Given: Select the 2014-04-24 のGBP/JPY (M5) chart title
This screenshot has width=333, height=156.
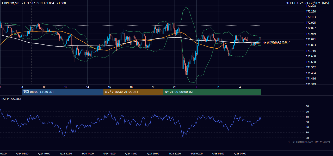Looking at the screenshot, I should (x=308, y=3).
